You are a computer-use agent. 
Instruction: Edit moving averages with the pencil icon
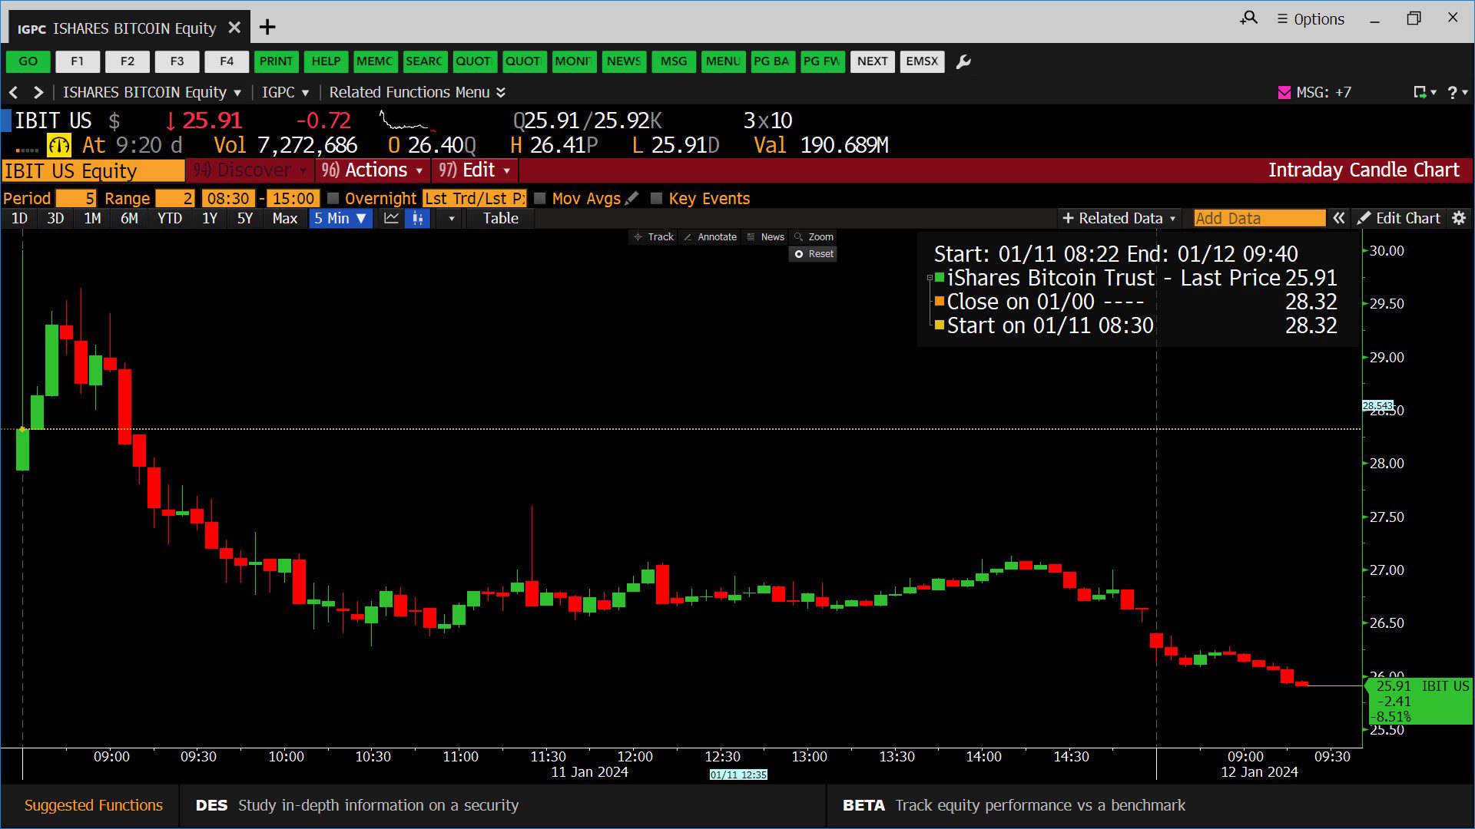(632, 198)
